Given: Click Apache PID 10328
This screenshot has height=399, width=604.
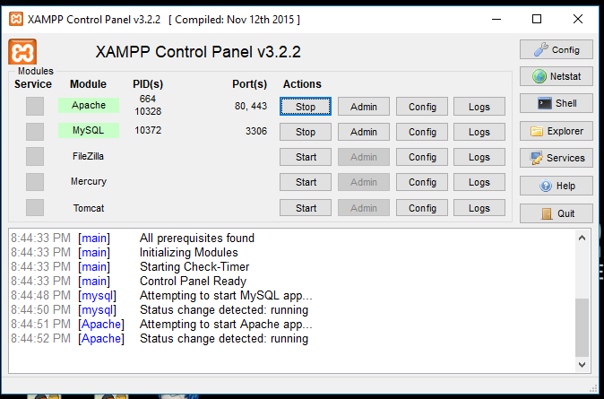Looking at the screenshot, I should point(148,111).
